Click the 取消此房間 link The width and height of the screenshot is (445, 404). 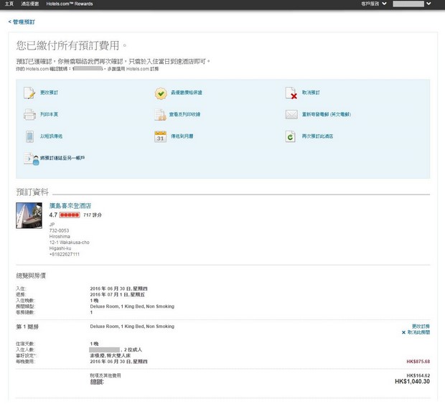tap(418, 332)
